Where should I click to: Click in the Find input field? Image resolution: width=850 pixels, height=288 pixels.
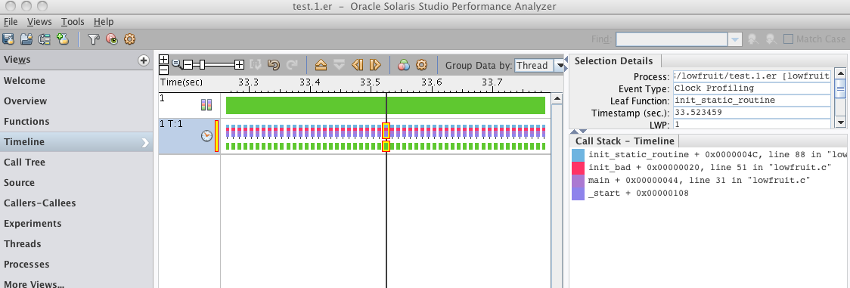coord(672,39)
